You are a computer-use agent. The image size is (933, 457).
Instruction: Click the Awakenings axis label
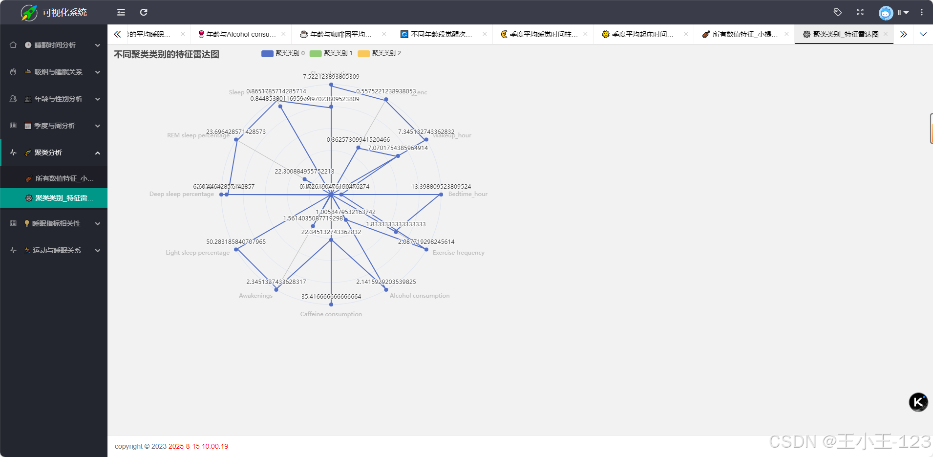tap(255, 296)
